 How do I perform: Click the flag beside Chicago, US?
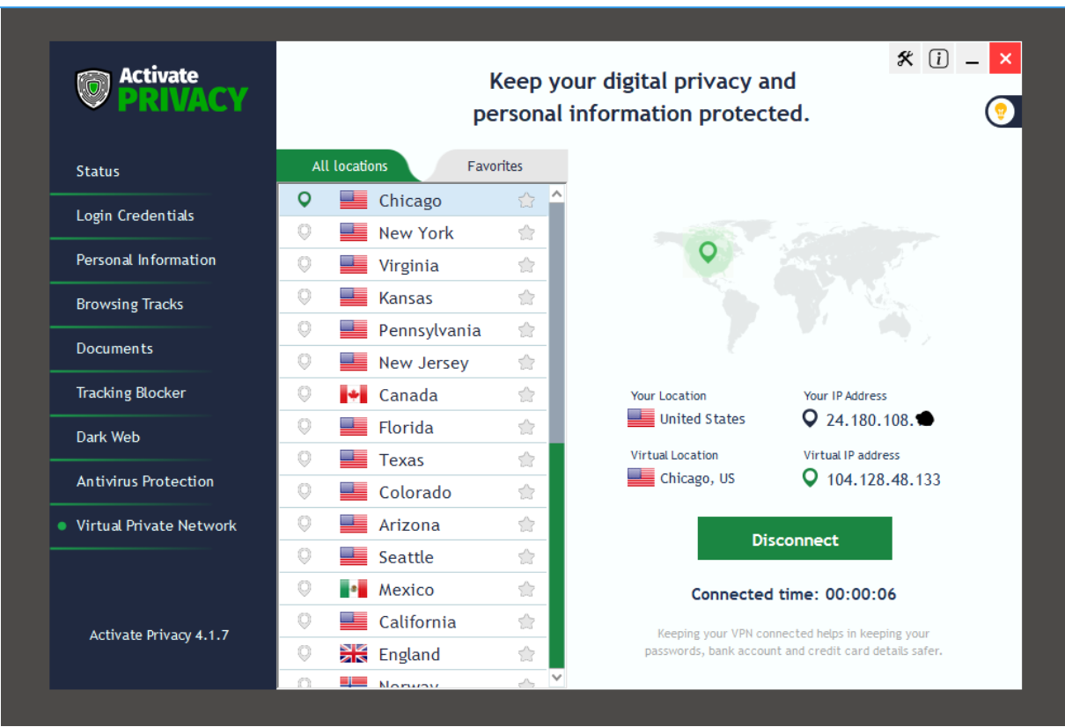pos(641,478)
